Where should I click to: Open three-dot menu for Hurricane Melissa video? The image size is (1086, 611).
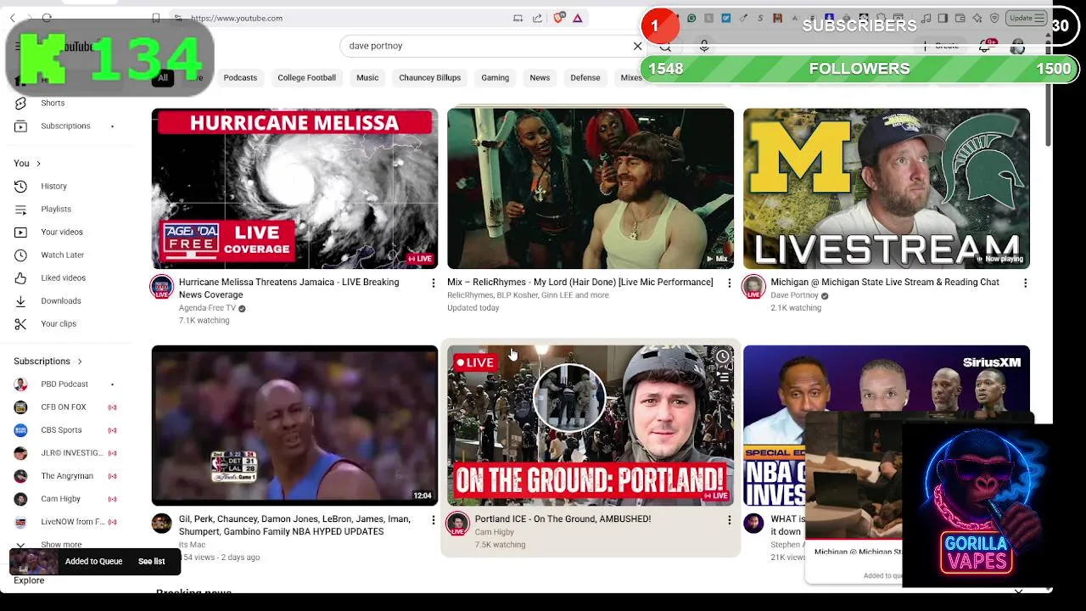pyautogui.click(x=433, y=283)
